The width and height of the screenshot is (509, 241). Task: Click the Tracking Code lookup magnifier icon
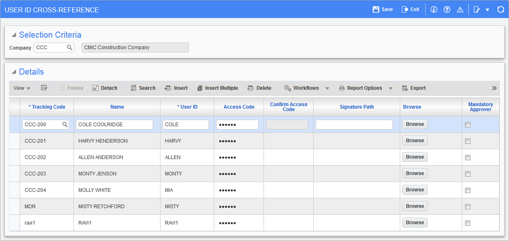(65, 125)
